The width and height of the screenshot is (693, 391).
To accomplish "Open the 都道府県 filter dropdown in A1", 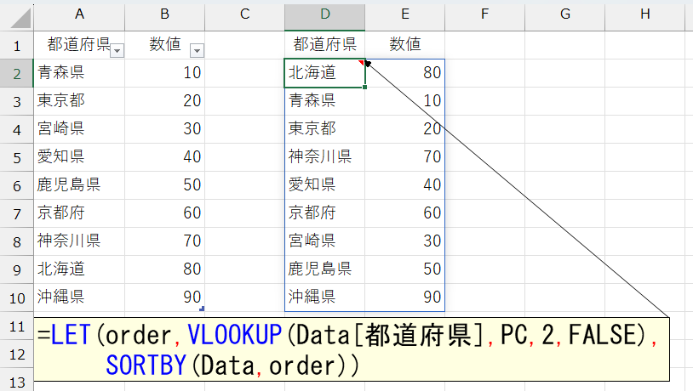I will tap(117, 51).
